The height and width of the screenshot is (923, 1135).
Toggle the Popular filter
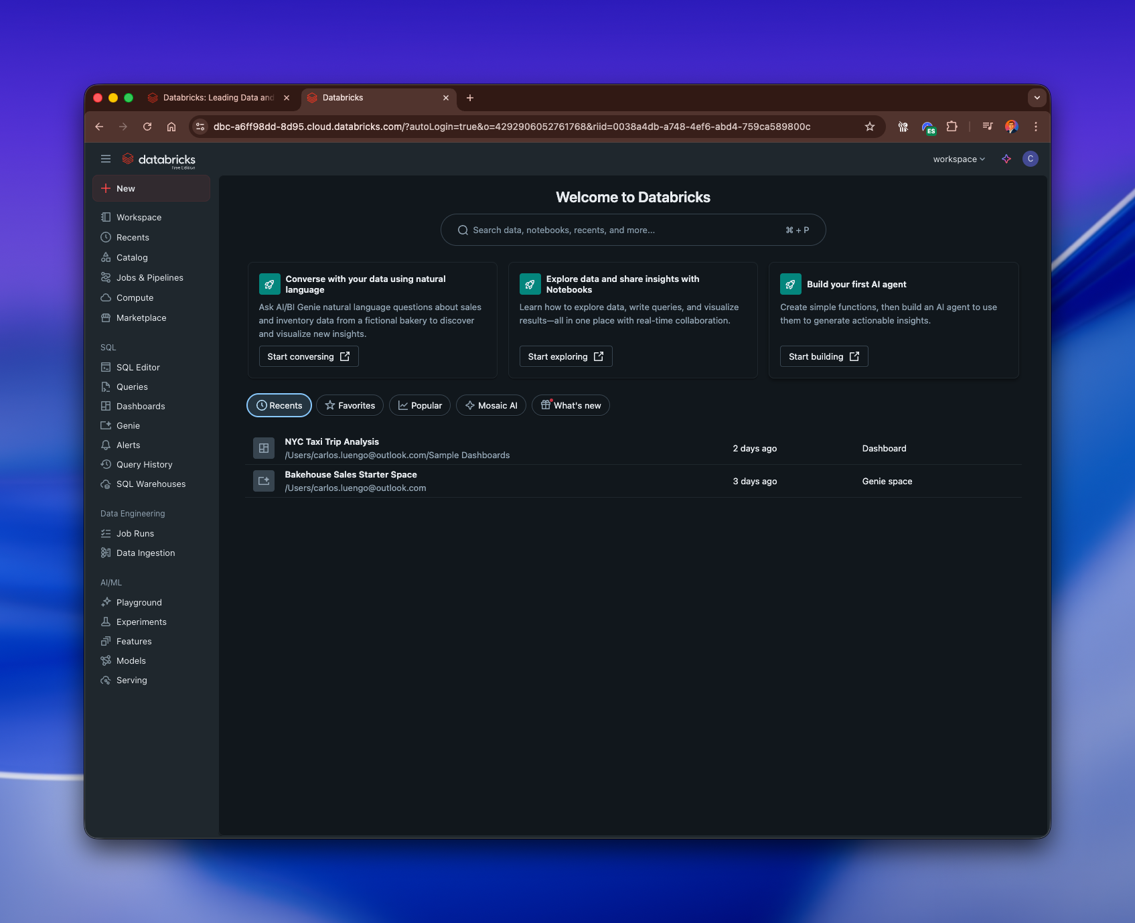419,405
